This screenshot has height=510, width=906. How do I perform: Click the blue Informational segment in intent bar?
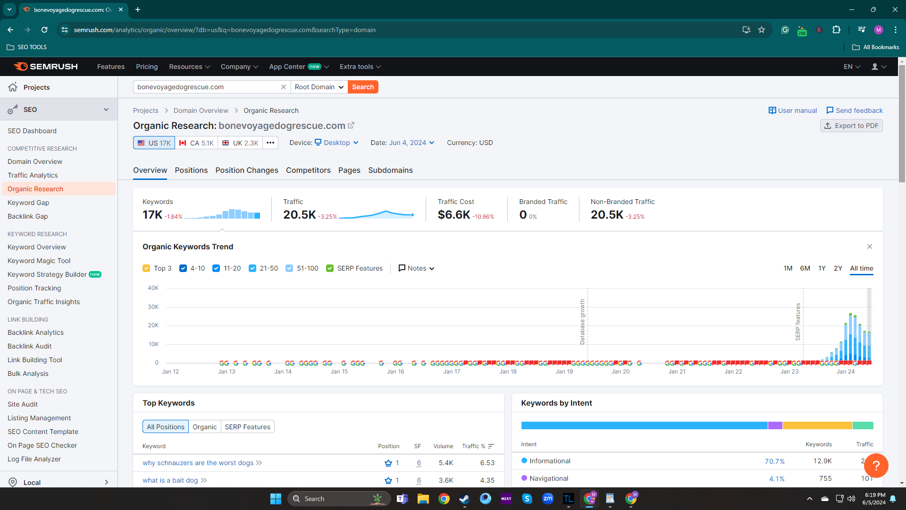644,425
